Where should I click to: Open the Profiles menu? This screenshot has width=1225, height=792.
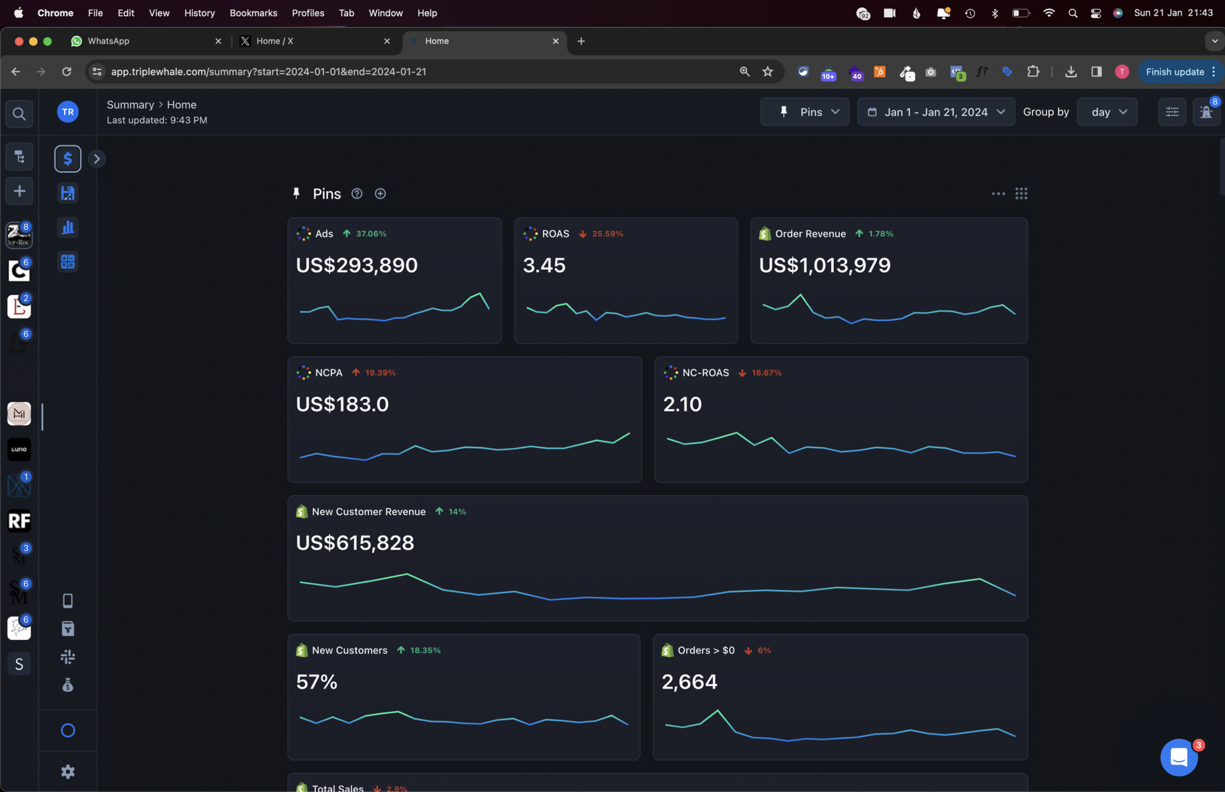click(307, 13)
